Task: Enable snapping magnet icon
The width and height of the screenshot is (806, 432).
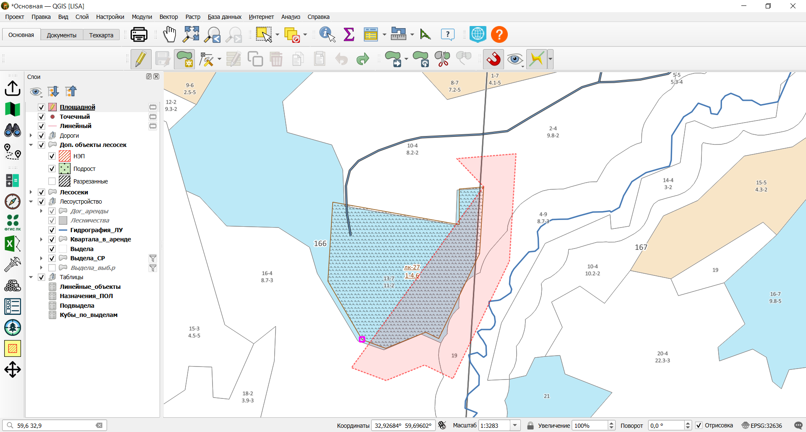Action: [x=494, y=59]
